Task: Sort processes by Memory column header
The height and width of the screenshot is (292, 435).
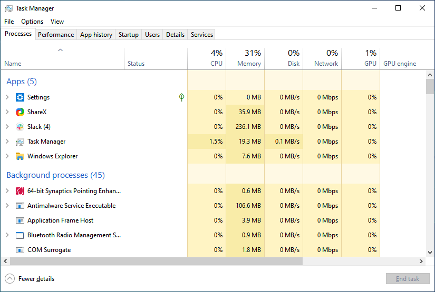Action: 245,58
